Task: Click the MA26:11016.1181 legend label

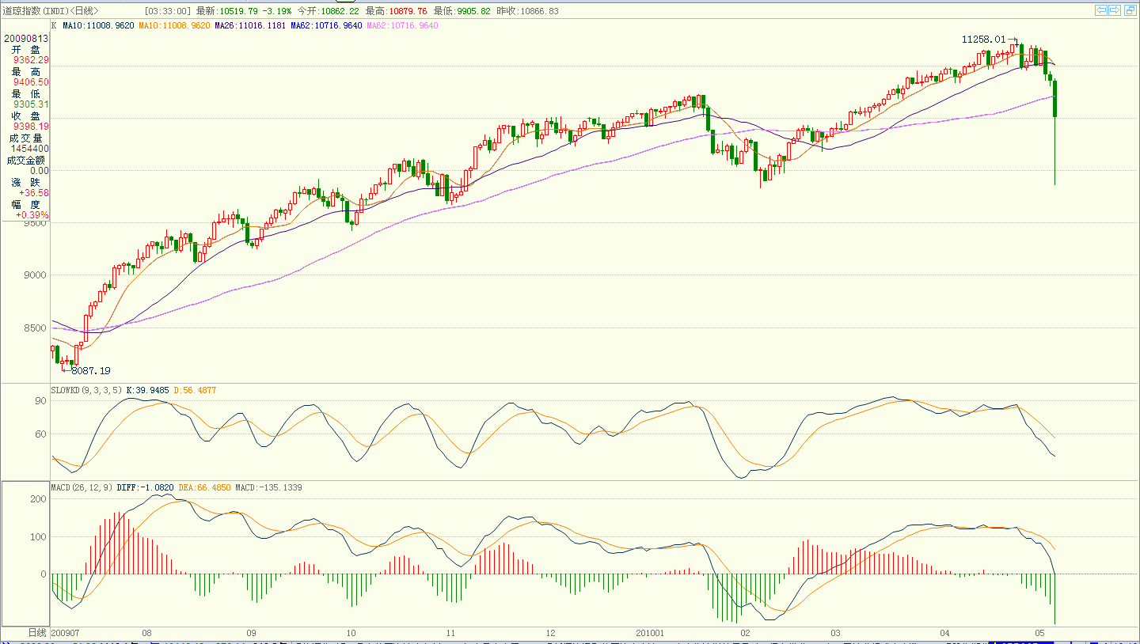Action: (250, 25)
